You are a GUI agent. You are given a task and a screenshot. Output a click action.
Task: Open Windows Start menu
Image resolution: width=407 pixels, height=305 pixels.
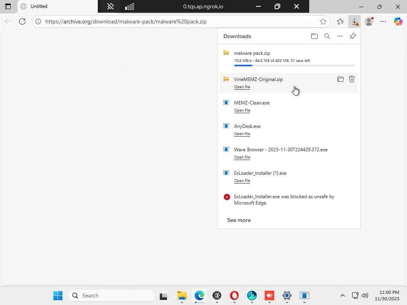58,295
